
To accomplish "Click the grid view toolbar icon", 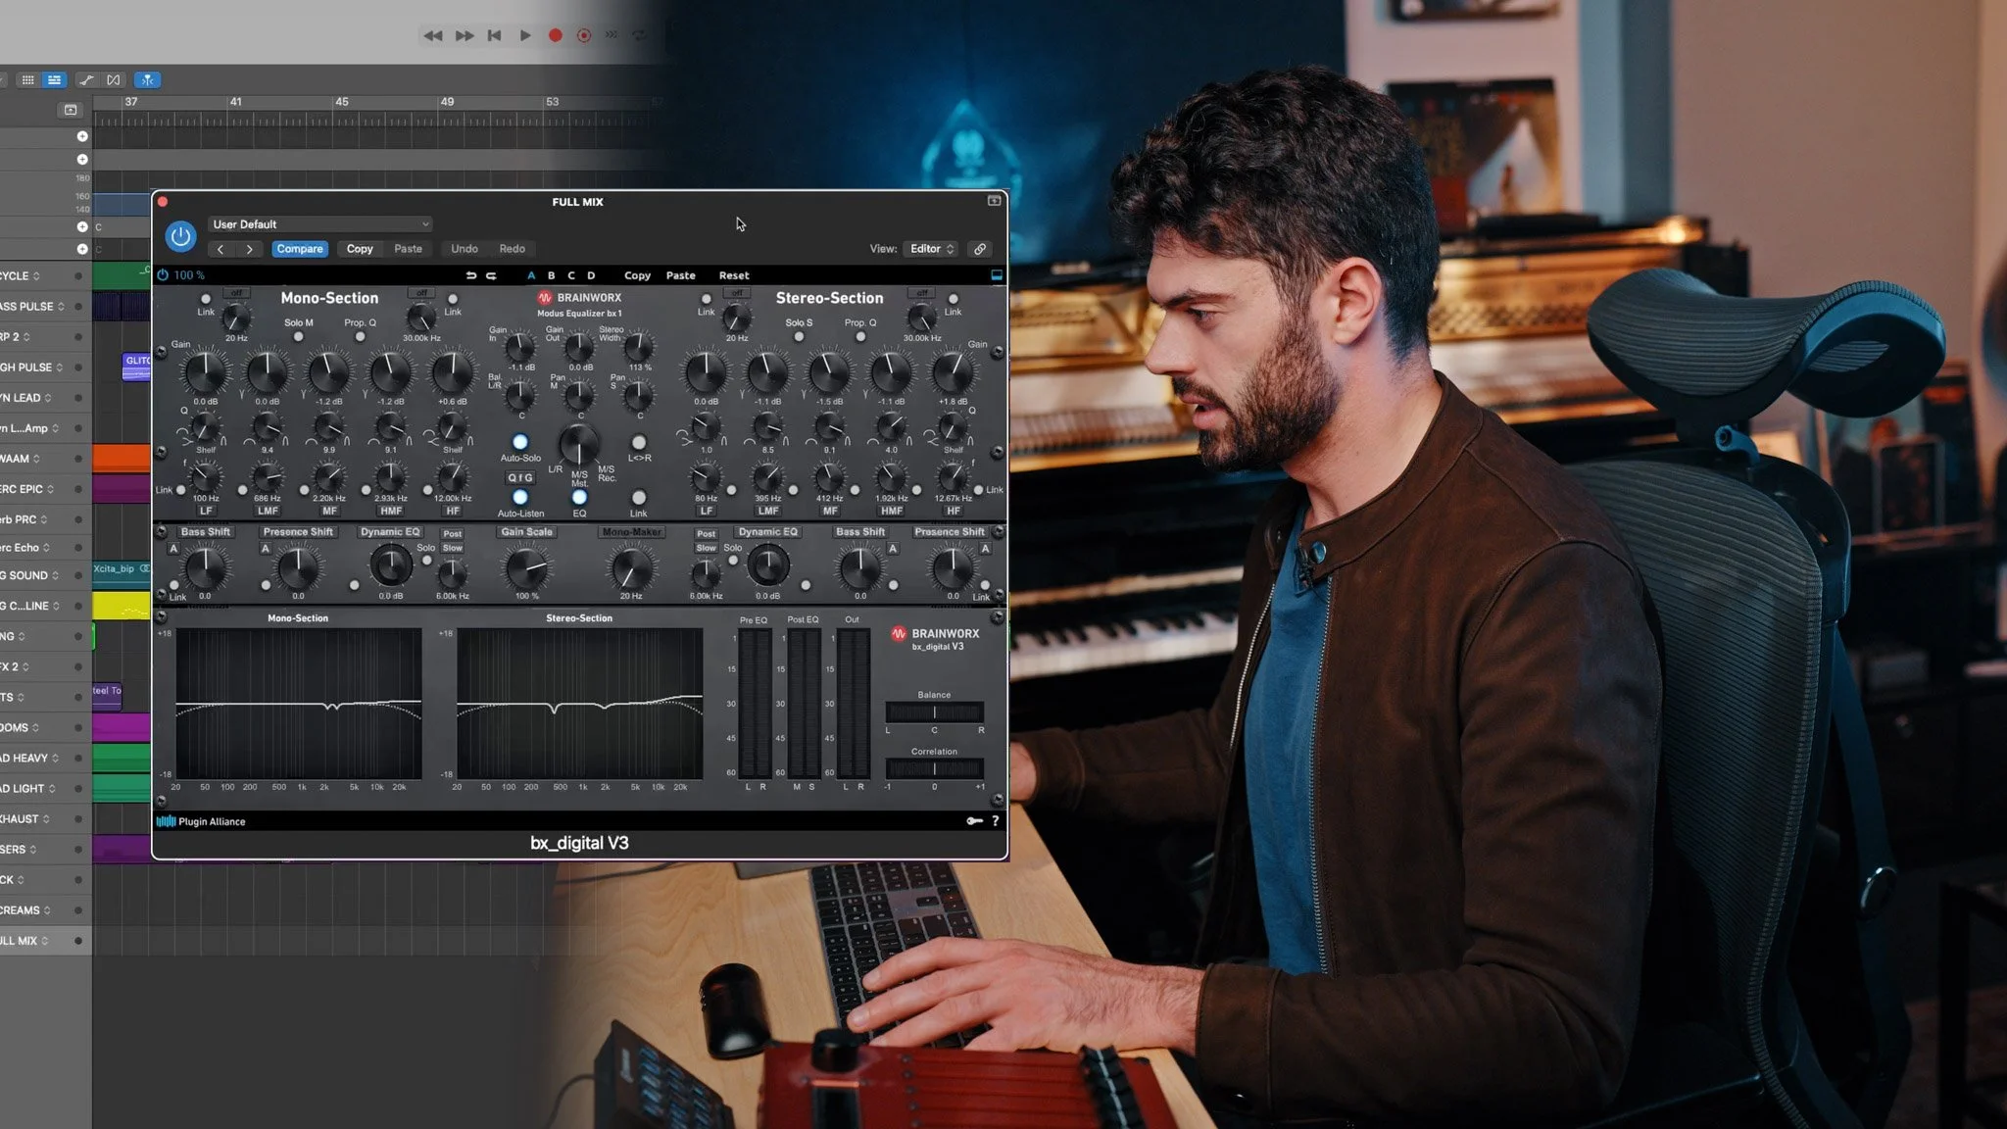I will tap(27, 80).
